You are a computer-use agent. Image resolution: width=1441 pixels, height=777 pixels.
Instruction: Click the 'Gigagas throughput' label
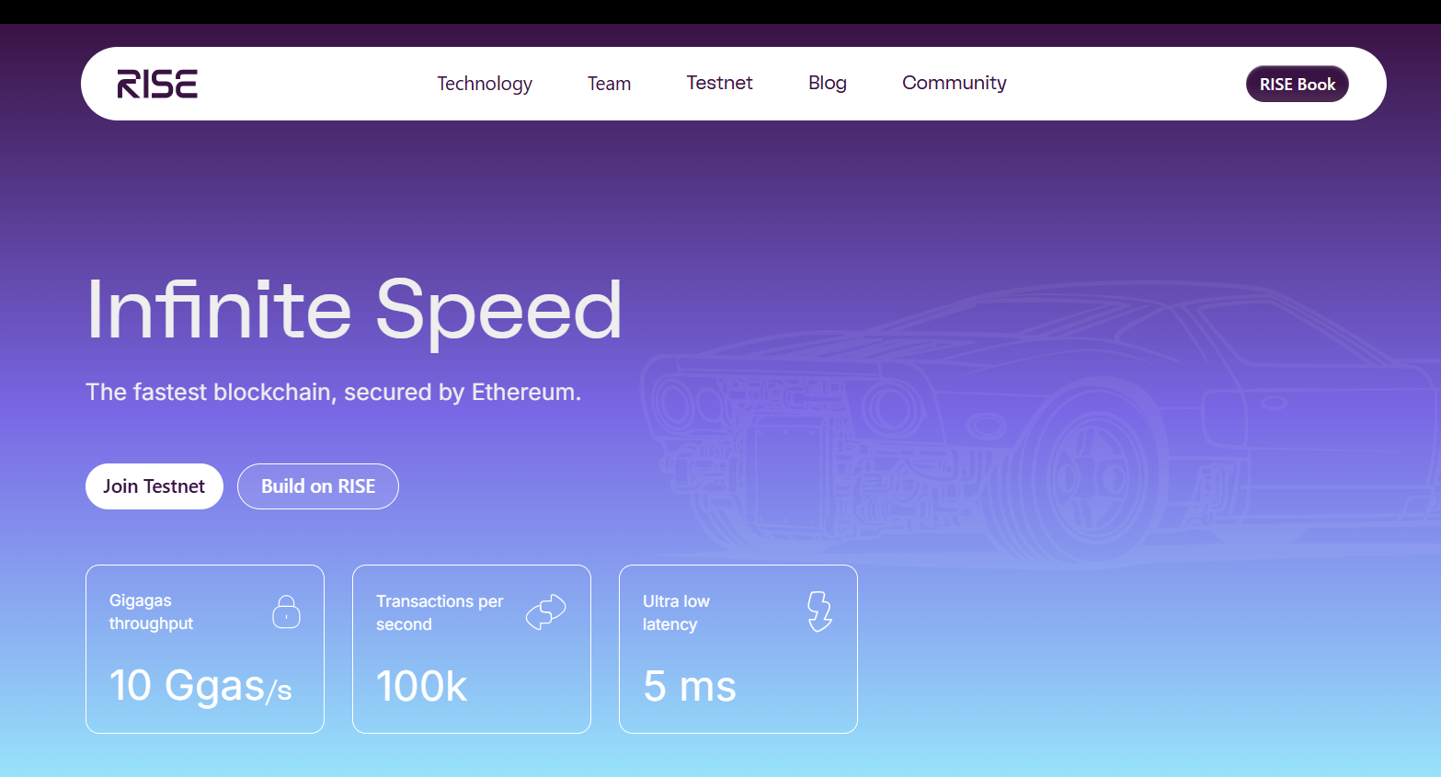coord(151,611)
